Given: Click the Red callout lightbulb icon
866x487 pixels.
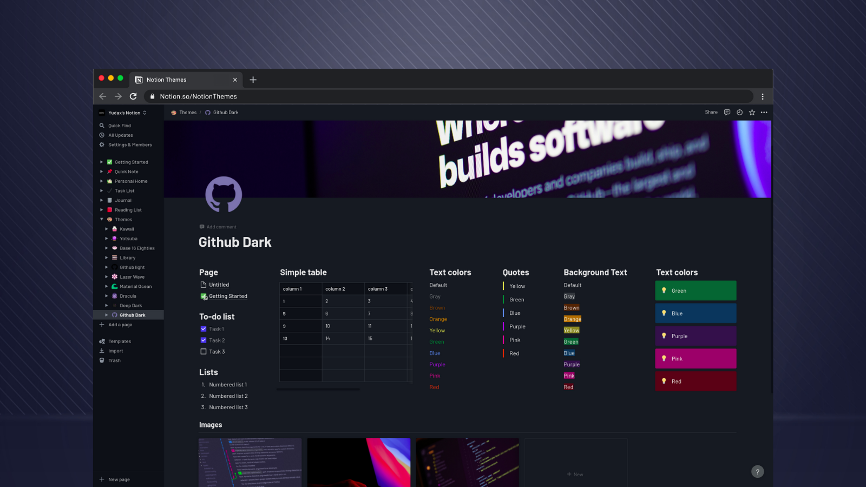Looking at the screenshot, I should tap(664, 381).
